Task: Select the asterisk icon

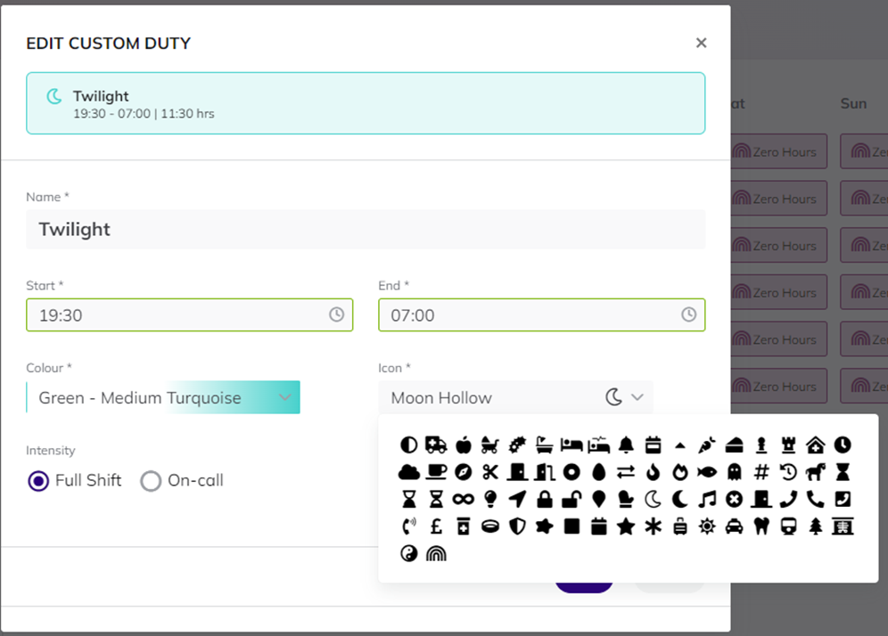Action: coord(653,526)
